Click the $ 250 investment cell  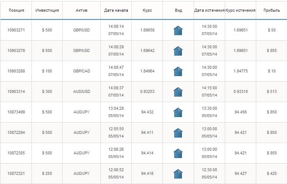click(x=47, y=173)
